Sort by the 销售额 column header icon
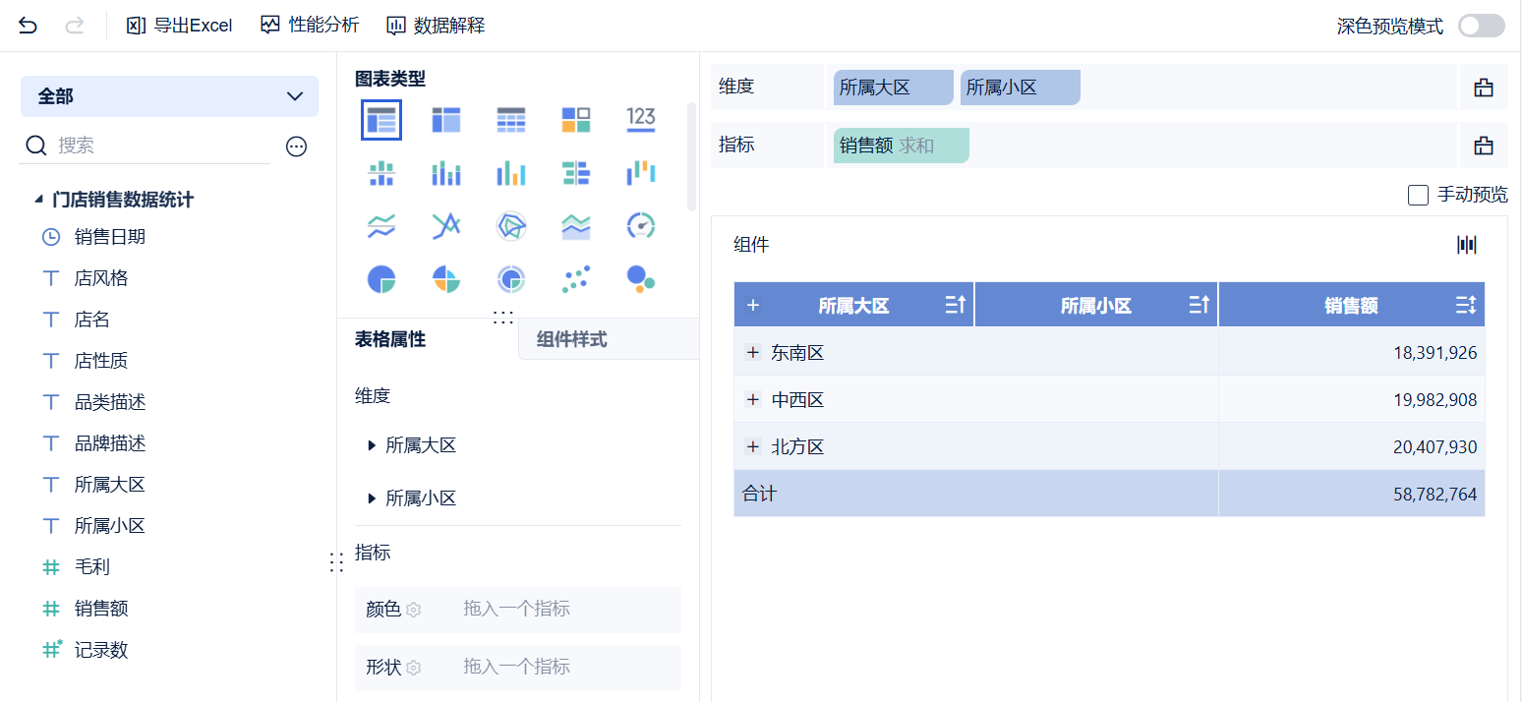The image size is (1522, 702). [1466, 306]
